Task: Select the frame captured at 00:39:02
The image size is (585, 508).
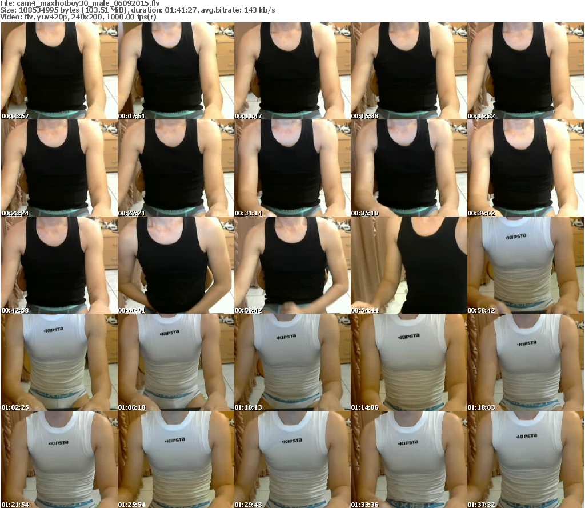Action: tap(526, 168)
